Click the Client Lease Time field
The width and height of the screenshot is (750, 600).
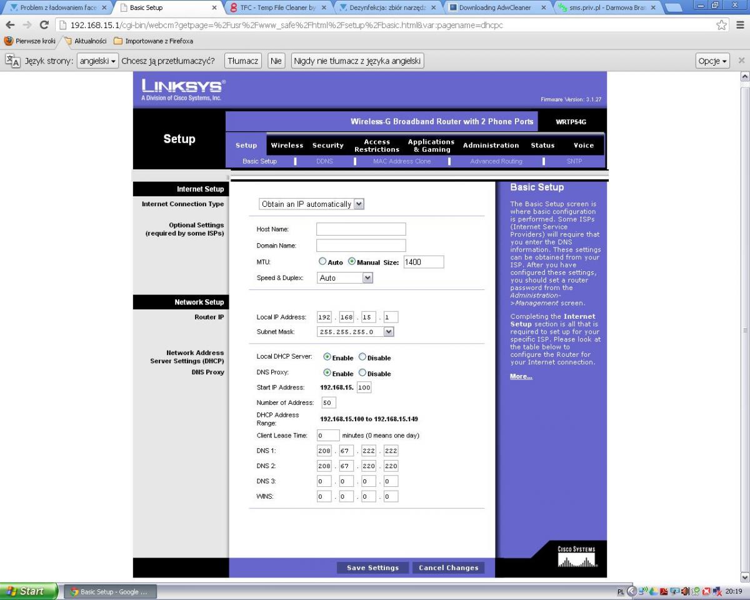328,435
